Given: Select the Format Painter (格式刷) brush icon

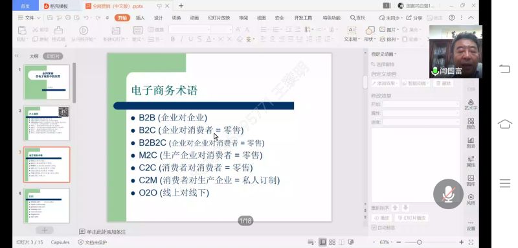Looking at the screenshot, I should [x=58, y=30].
